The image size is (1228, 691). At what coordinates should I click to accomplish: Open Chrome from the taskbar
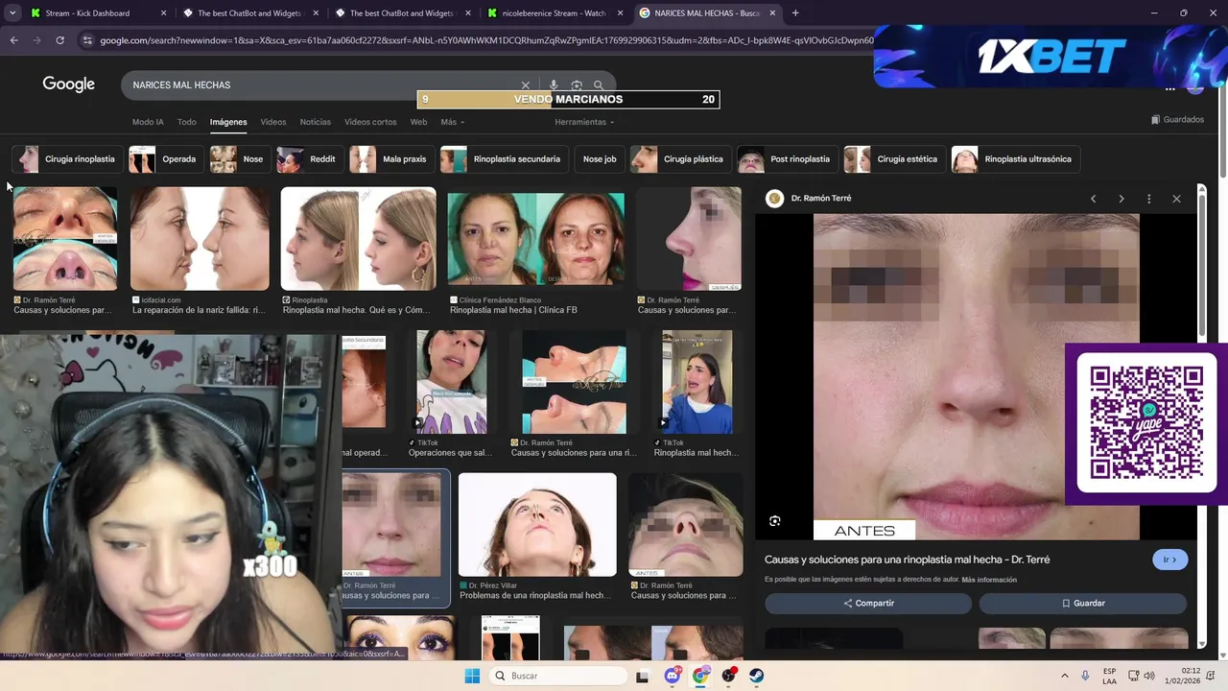click(x=700, y=676)
